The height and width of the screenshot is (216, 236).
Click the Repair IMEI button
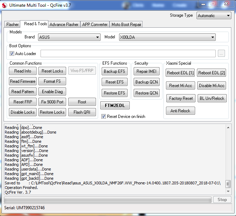click(x=146, y=71)
